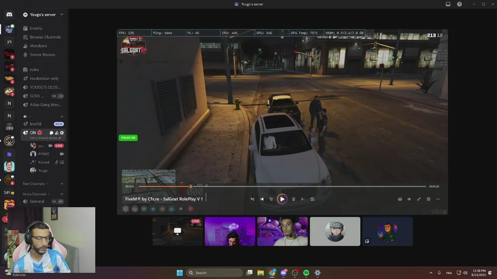Create channel in Text Channels category
The width and height of the screenshot is (497, 279).
tap(62, 184)
